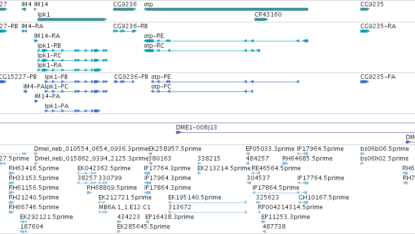The width and height of the screenshot is (415, 234).
Task: Select the RH61156.5prime EST label
Action: pos(34,188)
